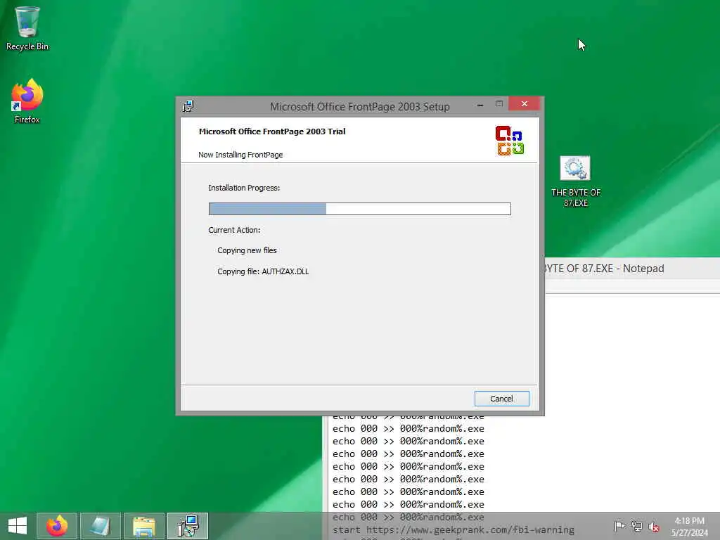
Task: Click 'Now Installing FrontPage' subtitle
Action: (x=240, y=155)
